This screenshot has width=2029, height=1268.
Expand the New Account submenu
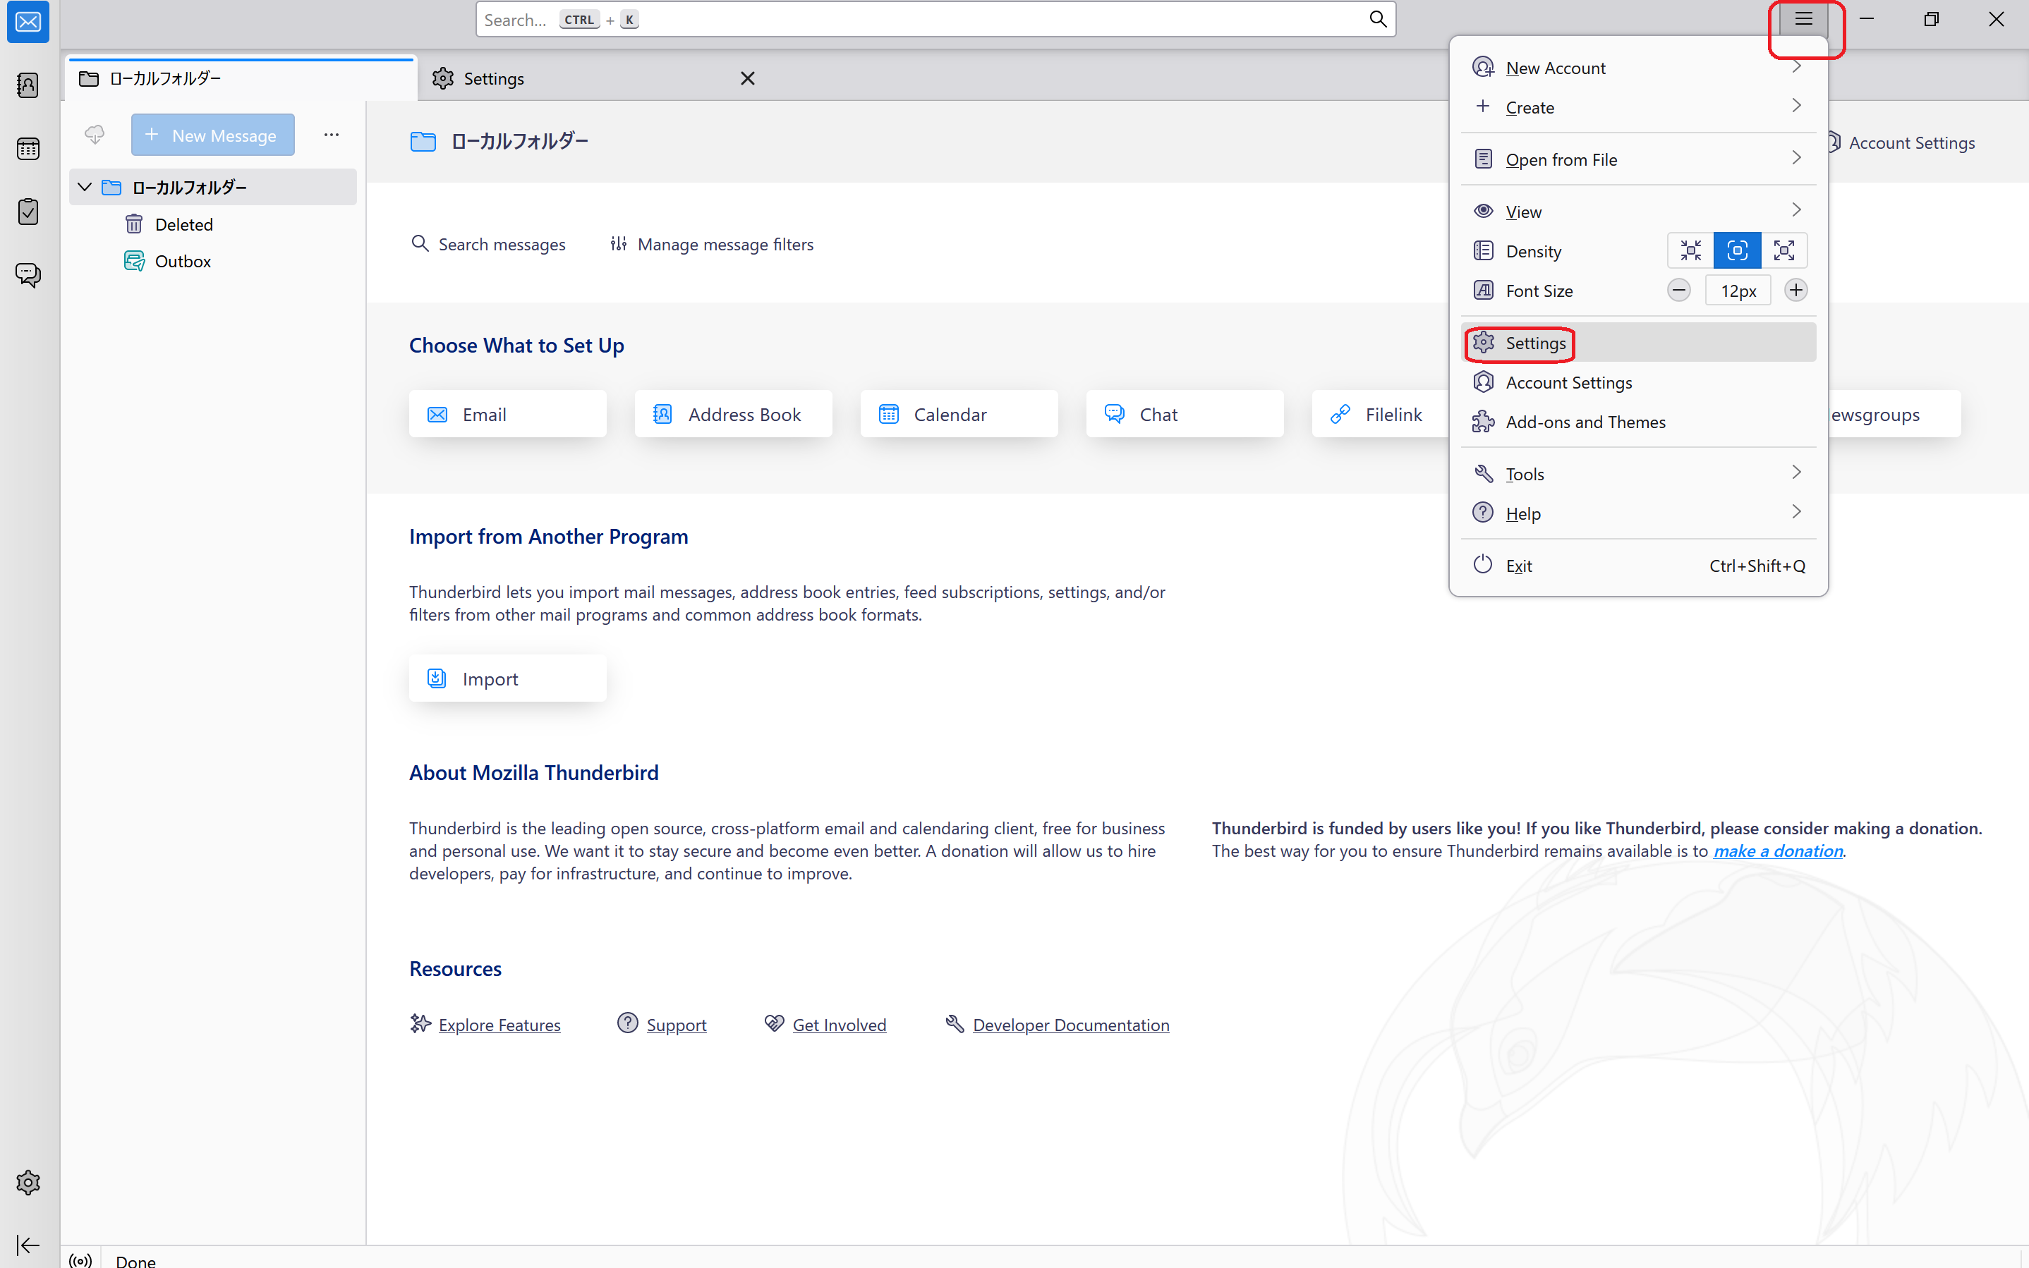[x=1638, y=68]
